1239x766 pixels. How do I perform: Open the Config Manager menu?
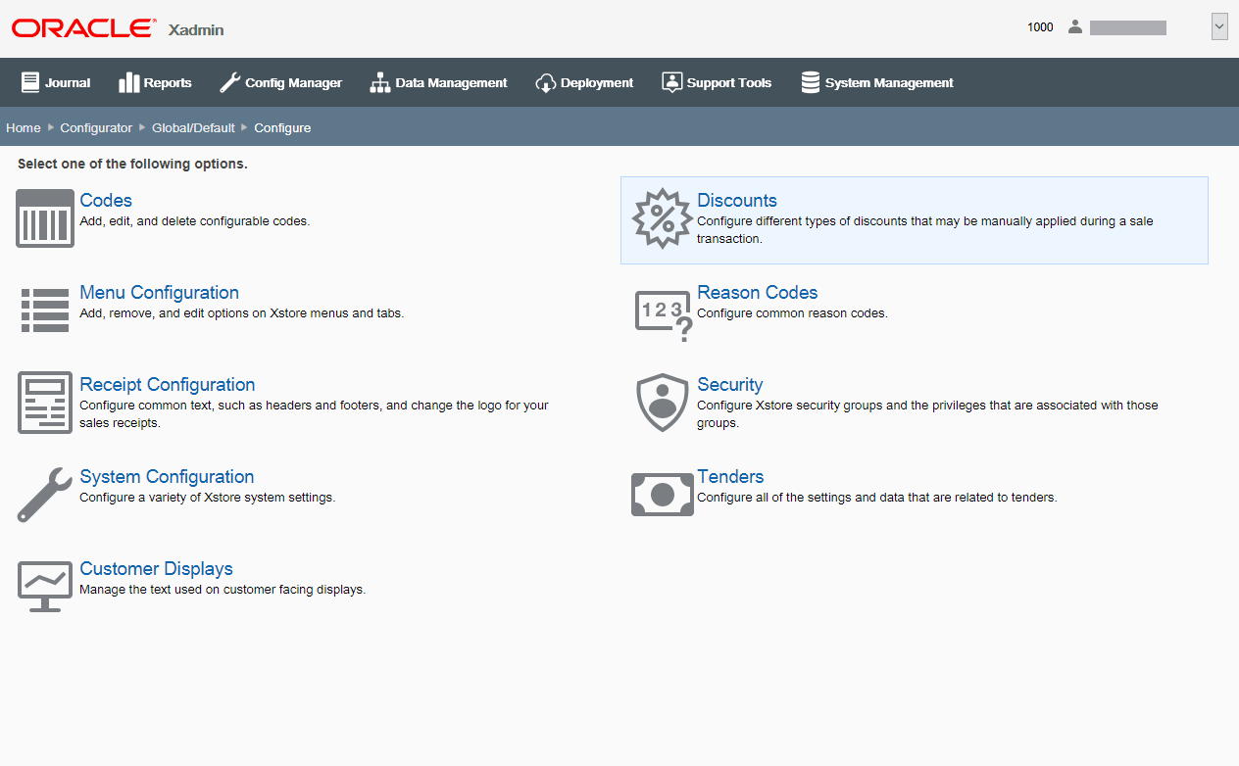pyautogui.click(x=280, y=82)
